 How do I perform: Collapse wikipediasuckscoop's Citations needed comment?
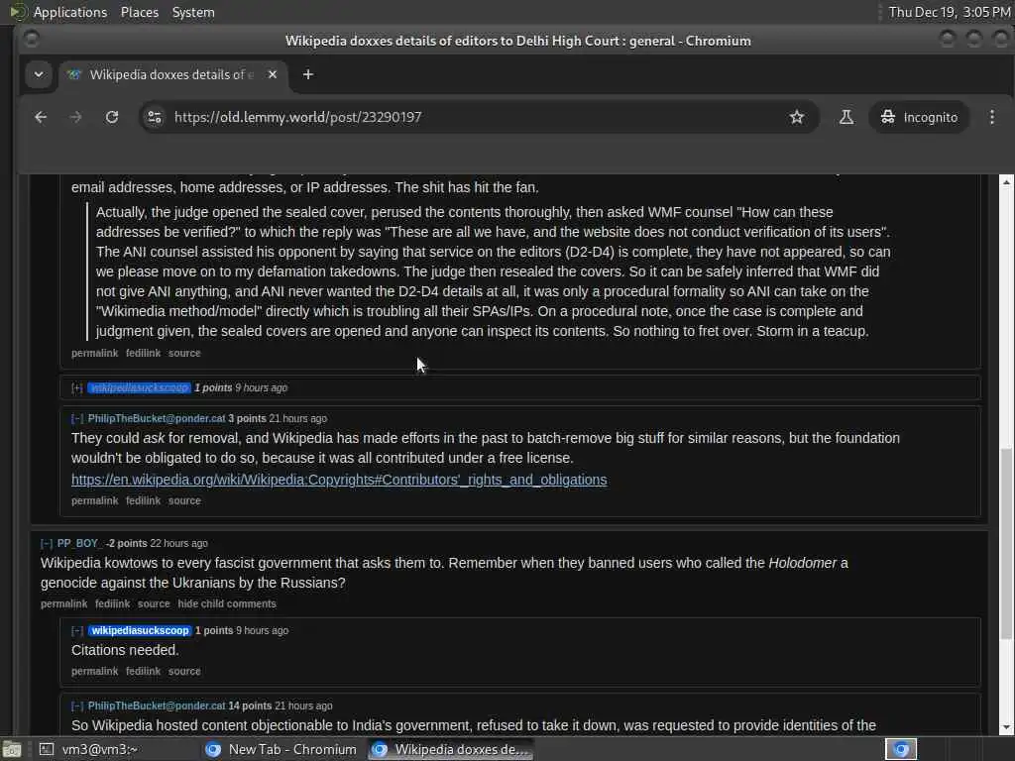coord(77,630)
